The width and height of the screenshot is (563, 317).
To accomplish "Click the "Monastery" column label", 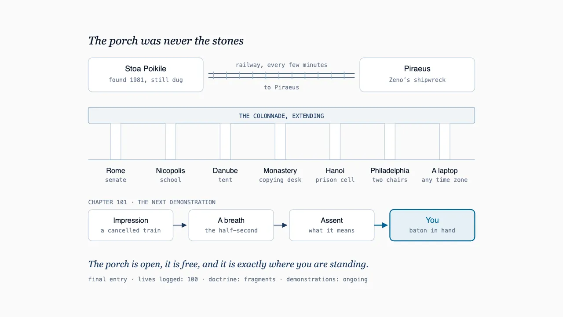I will click(x=280, y=170).
